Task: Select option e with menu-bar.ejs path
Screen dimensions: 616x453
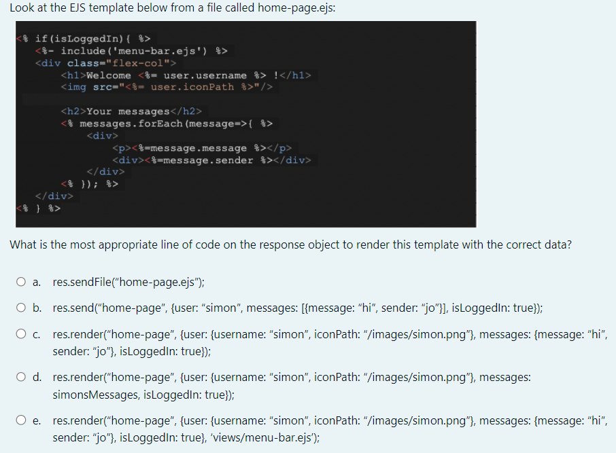Action: (x=21, y=421)
